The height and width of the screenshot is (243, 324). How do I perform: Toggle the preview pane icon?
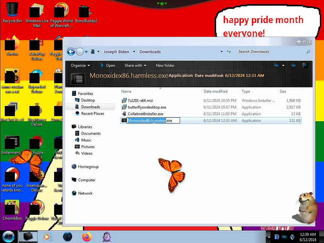[x=293, y=65]
